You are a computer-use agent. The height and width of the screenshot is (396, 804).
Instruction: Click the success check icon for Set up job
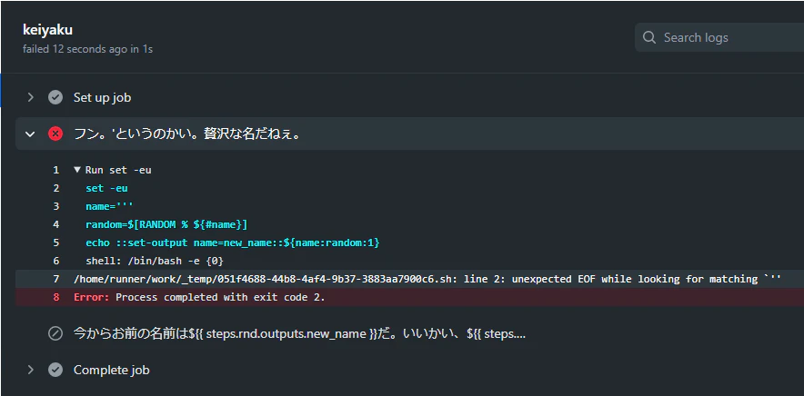click(55, 97)
